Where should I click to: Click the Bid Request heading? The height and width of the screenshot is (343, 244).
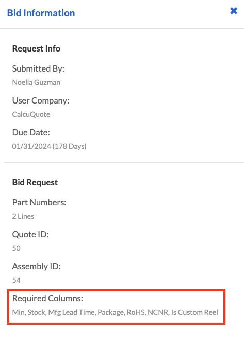coord(35,182)
